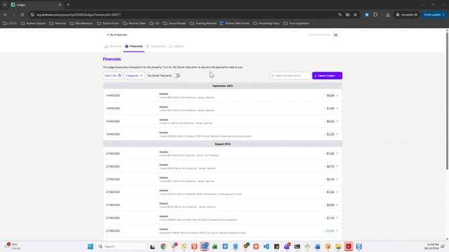Select the Financials tab
The width and height of the screenshot is (449, 252).
[134, 46]
